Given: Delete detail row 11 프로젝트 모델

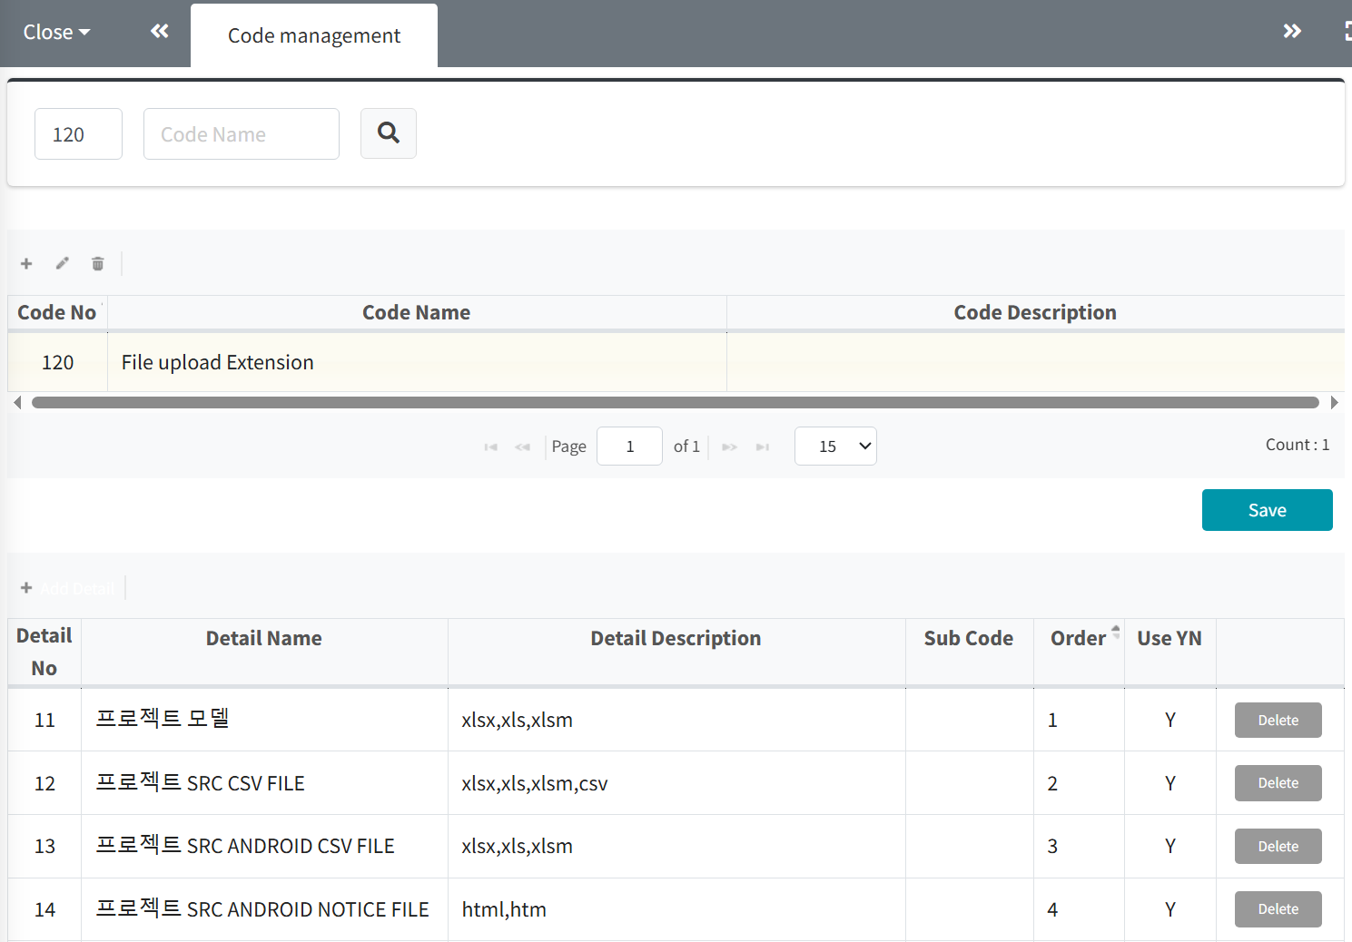Looking at the screenshot, I should [x=1278, y=720].
